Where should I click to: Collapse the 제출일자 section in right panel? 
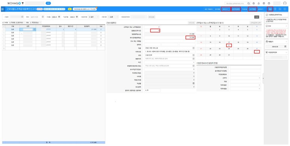[x=286, y=42]
